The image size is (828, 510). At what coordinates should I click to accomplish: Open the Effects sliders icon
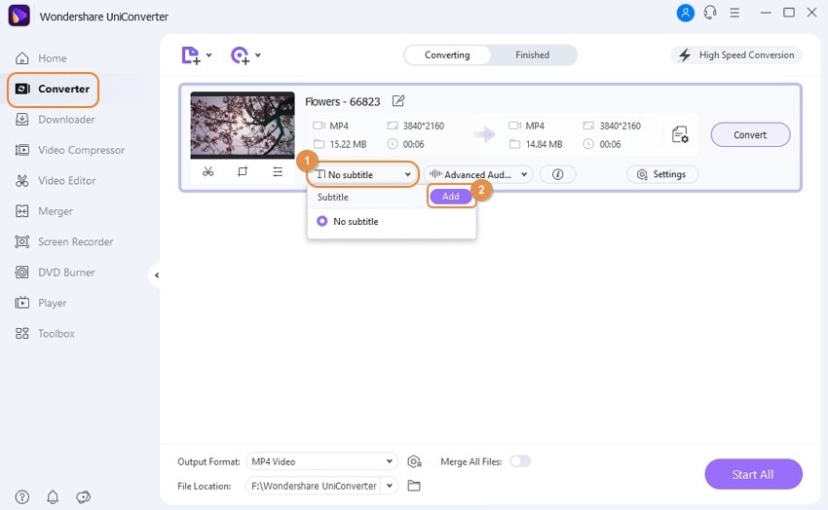(x=278, y=171)
